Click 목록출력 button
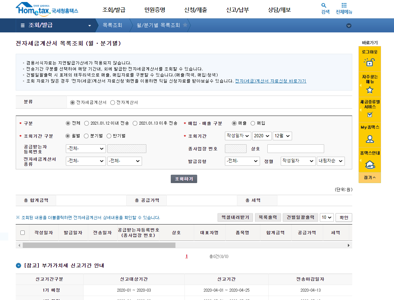Image resolution: width=394 pixels, height=300 pixels. pos(268,217)
